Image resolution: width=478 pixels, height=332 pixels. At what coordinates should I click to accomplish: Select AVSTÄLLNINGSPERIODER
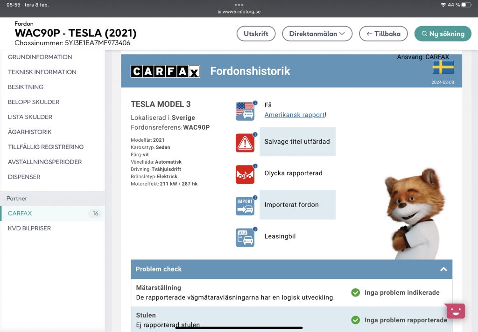tap(45, 162)
